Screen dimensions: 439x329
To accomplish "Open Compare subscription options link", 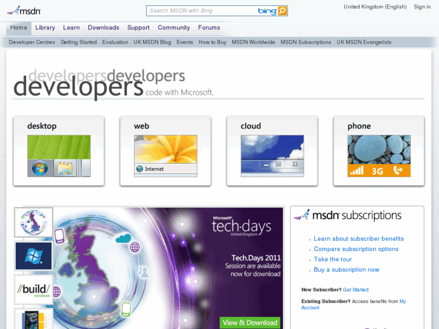I will click(356, 249).
